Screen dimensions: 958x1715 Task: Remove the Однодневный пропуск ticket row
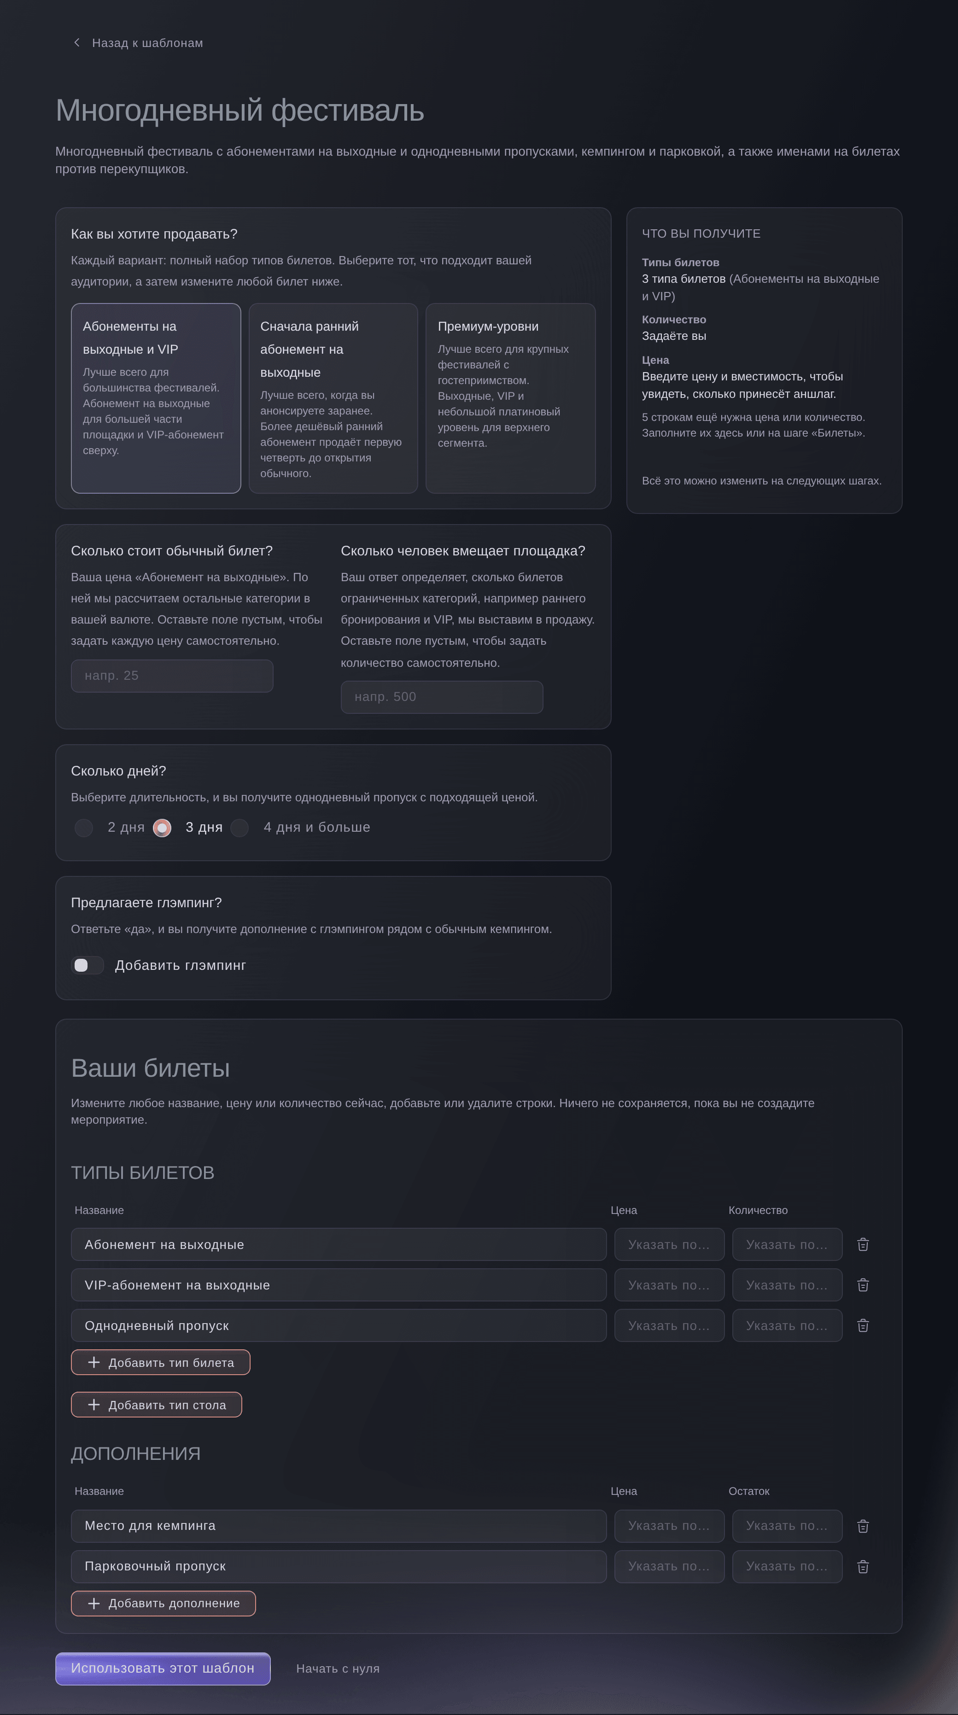coord(863,1325)
